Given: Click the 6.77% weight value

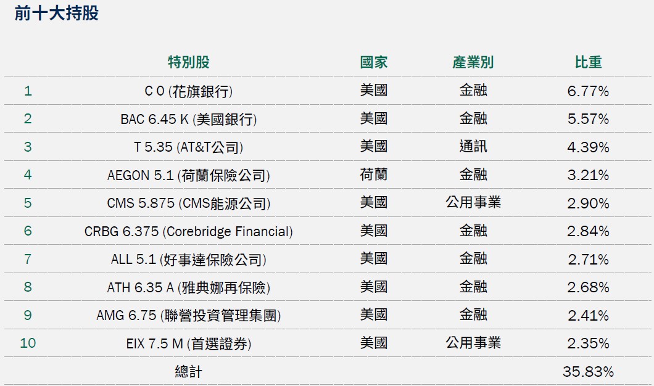Looking at the screenshot, I should point(587,91).
